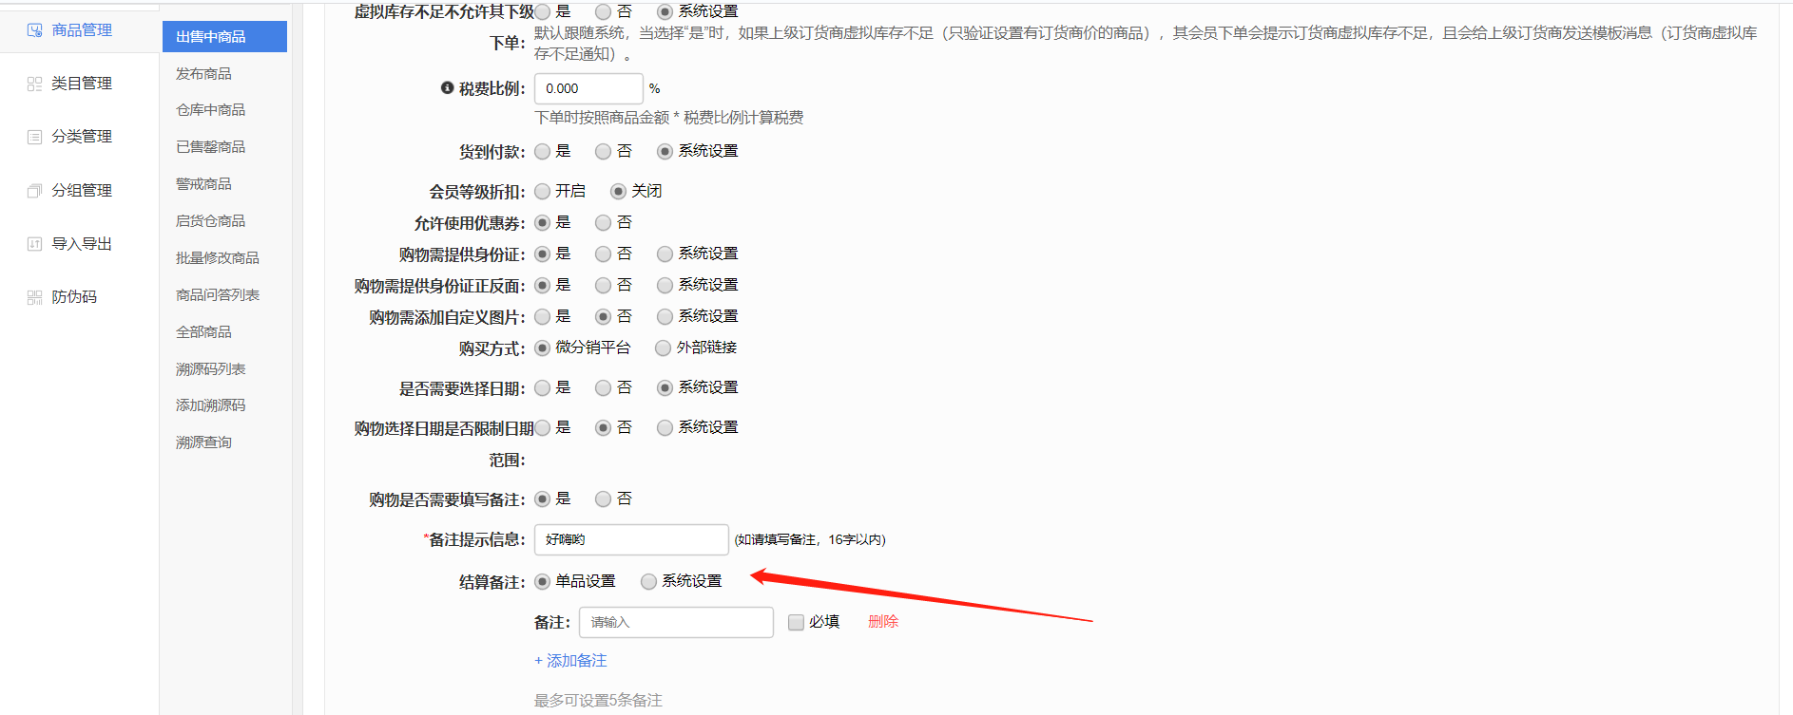The height and width of the screenshot is (715, 1793).
Task: Click the 备注 请输入 input box
Action: coord(675,623)
